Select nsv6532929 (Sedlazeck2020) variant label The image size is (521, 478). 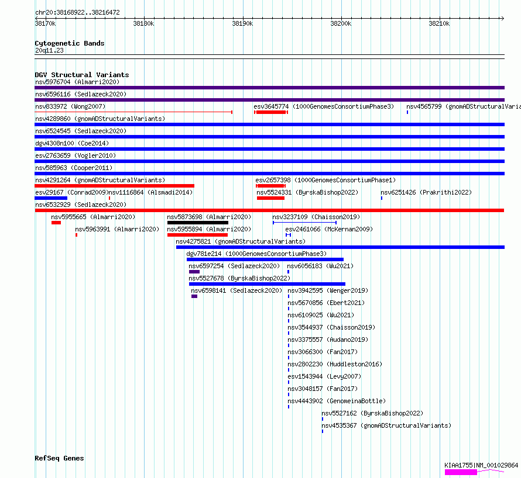point(81,205)
